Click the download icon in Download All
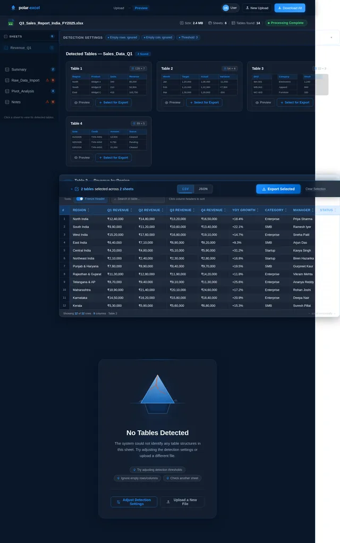340x543 pixels. coord(279,8)
